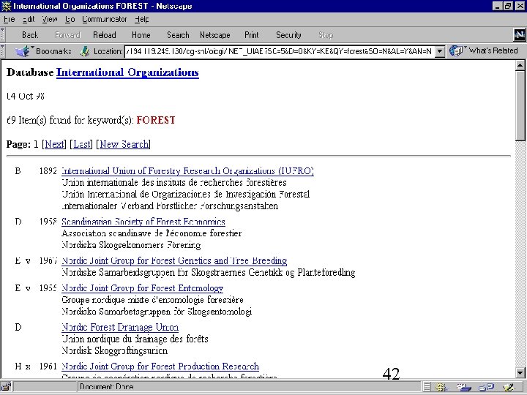This screenshot has height=395, width=527.
Task: Open International Union of Forestry Research Organizations
Action: click(x=187, y=171)
